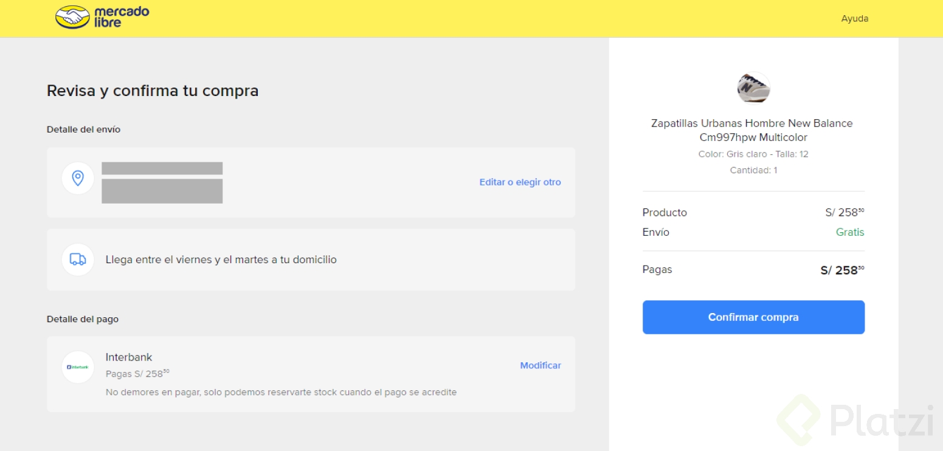
Task: Click the 'No demores en pagar' notice
Action: pyautogui.click(x=281, y=392)
